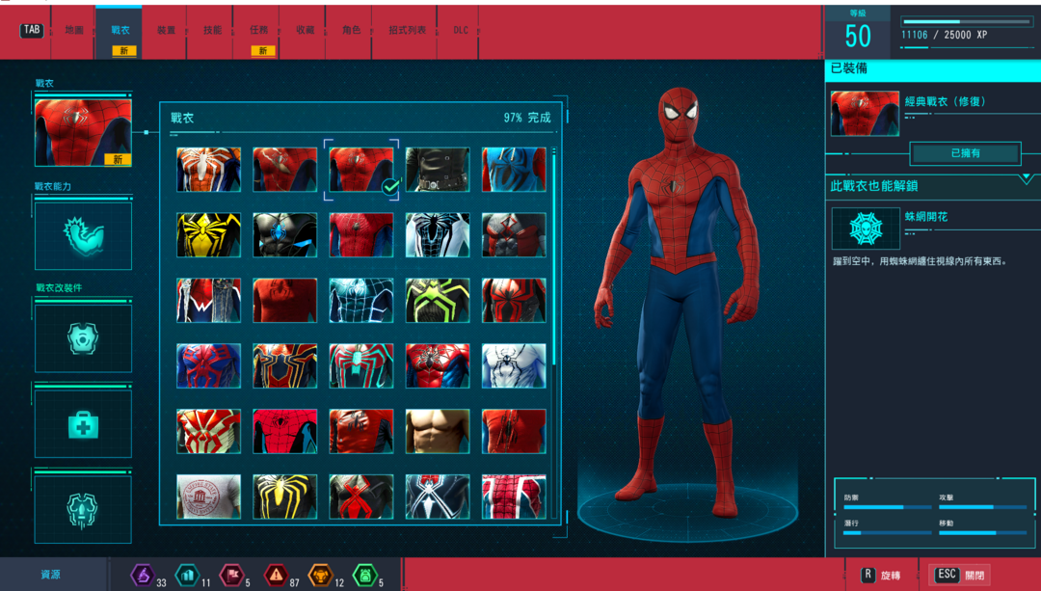Click the green backpack token icon
This screenshot has width=1041, height=591.
coord(365,575)
